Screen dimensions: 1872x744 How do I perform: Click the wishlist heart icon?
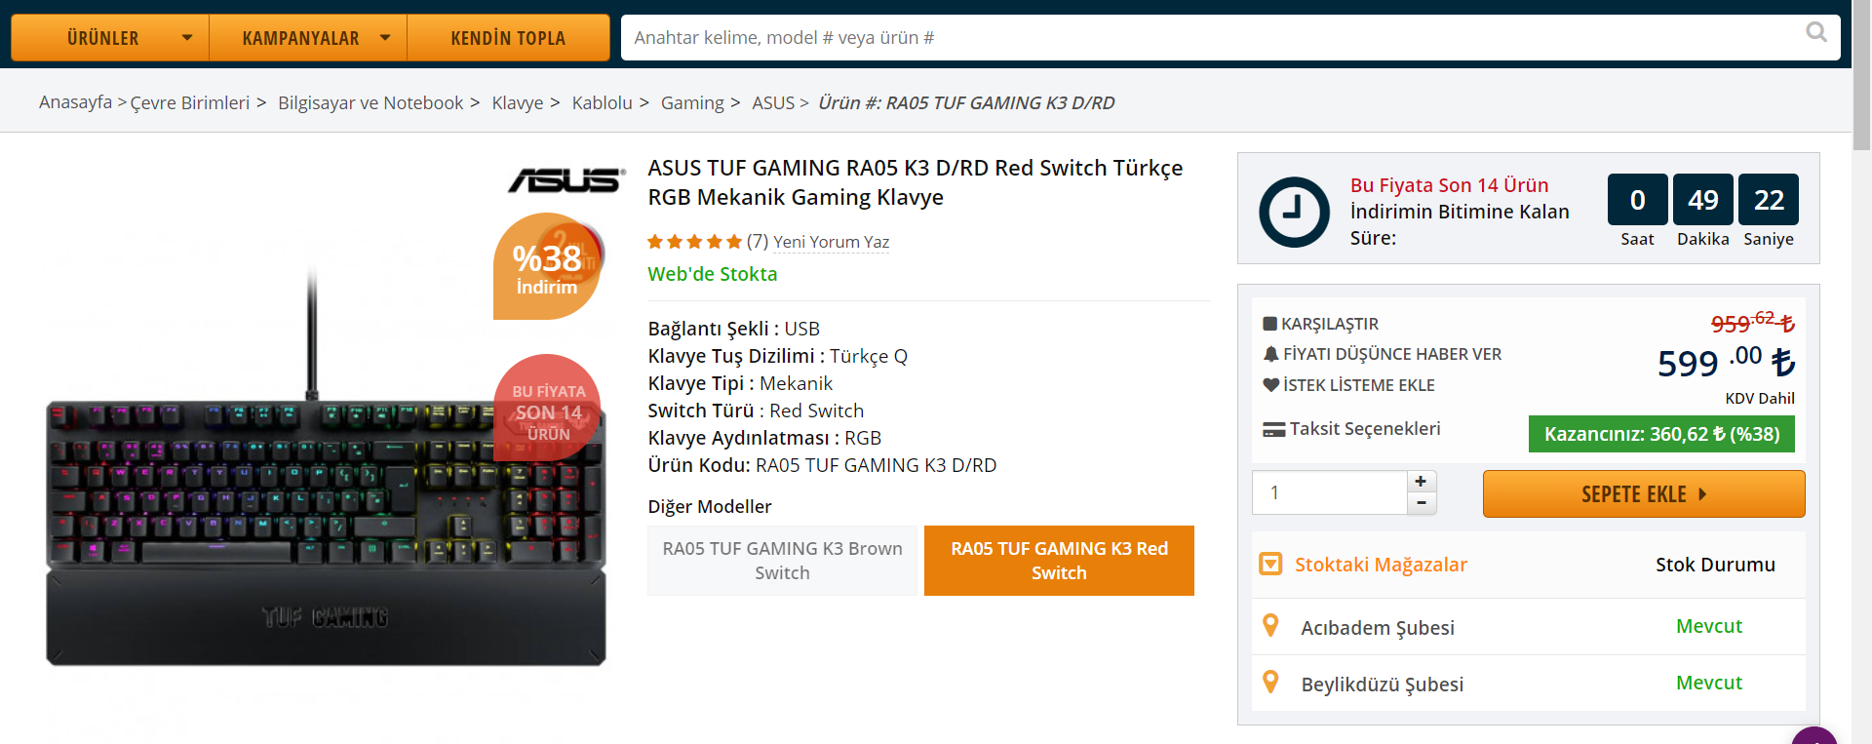pyautogui.click(x=1270, y=385)
